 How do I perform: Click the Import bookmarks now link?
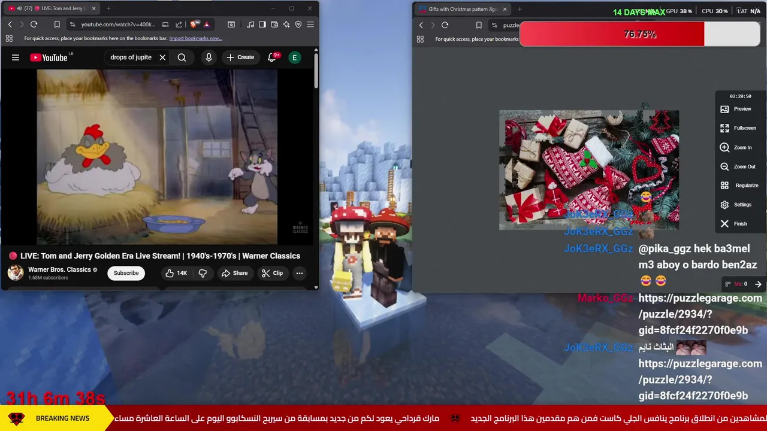(195, 38)
